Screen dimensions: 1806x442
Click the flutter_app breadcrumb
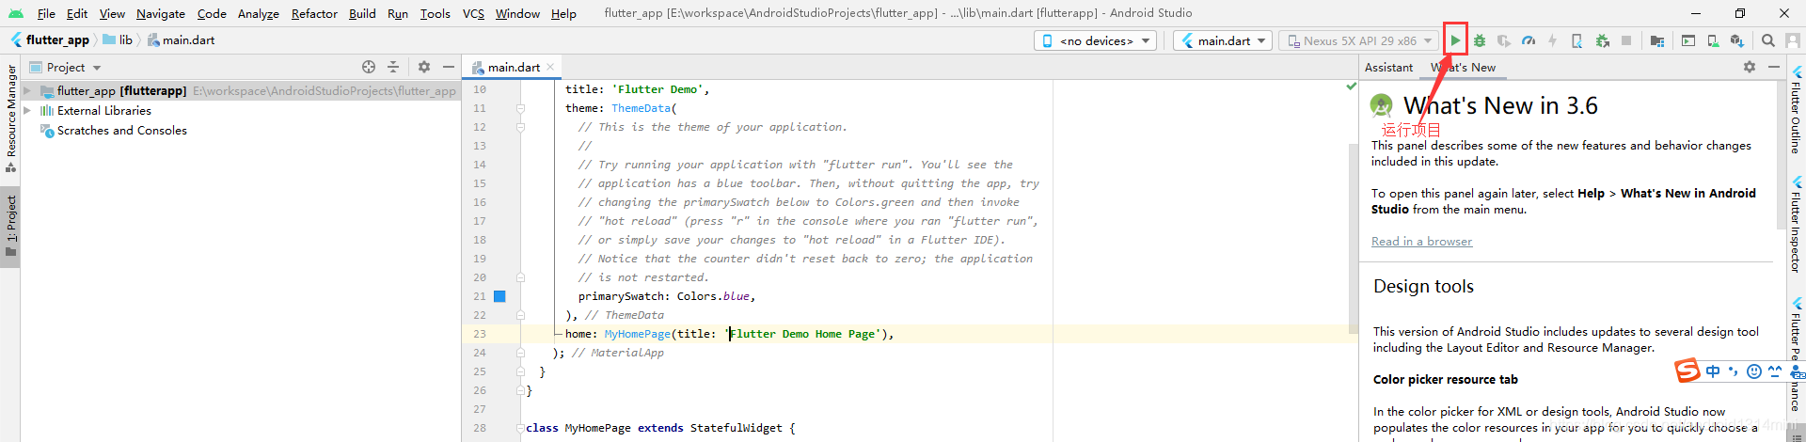coord(50,39)
